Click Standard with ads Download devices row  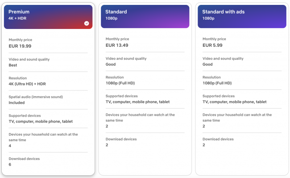pos(242,142)
